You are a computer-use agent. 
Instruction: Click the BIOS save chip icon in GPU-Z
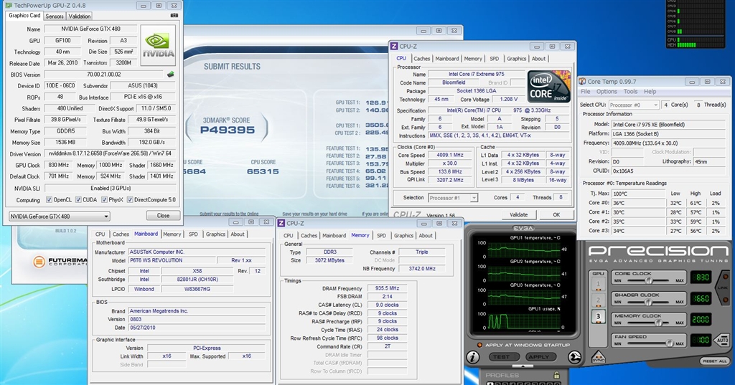pyautogui.click(x=171, y=74)
